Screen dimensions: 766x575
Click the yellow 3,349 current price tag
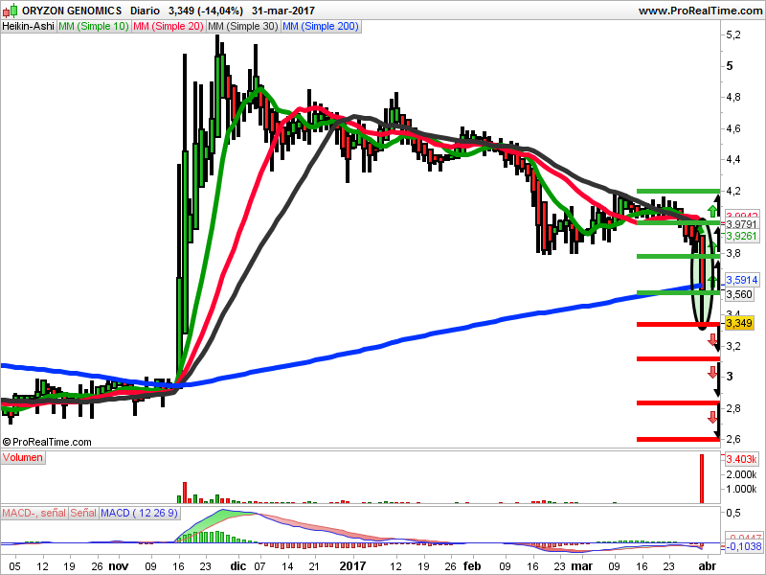(740, 324)
